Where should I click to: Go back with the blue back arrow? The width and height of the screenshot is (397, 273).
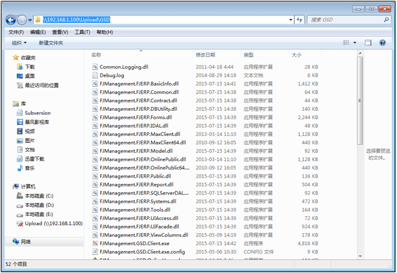coord(11,20)
